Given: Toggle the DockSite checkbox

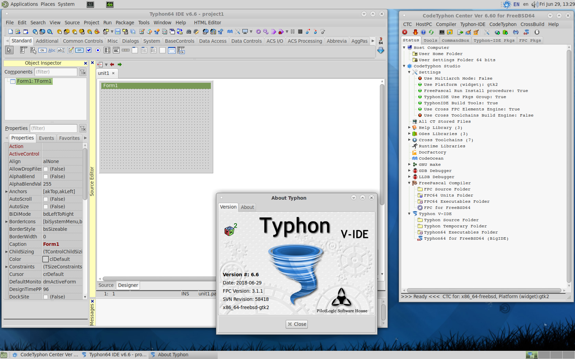Looking at the screenshot, I should 46,297.
